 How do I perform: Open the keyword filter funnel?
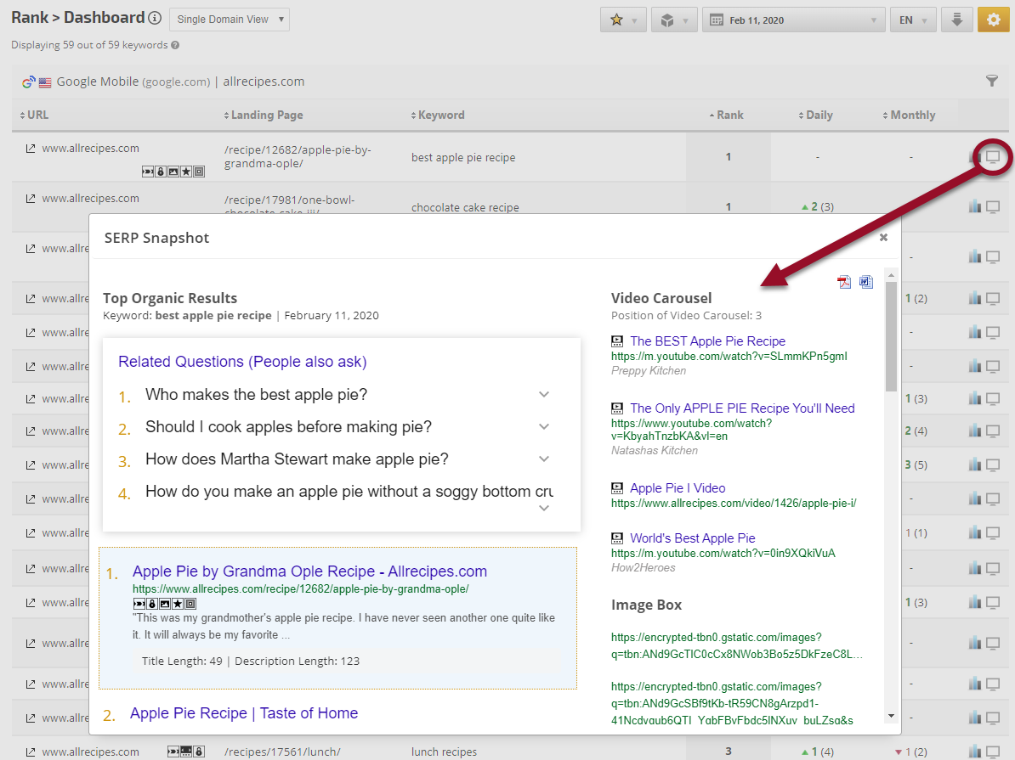pos(991,81)
